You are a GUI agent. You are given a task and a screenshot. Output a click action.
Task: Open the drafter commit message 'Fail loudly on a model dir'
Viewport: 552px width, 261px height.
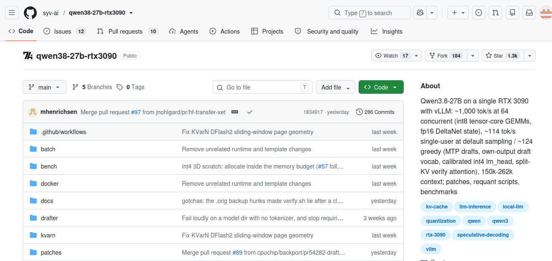coord(263,218)
